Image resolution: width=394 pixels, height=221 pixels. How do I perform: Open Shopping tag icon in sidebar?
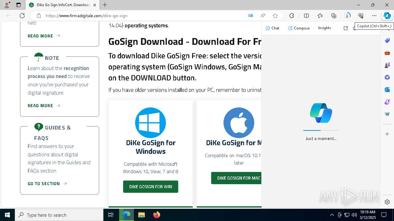(387, 41)
